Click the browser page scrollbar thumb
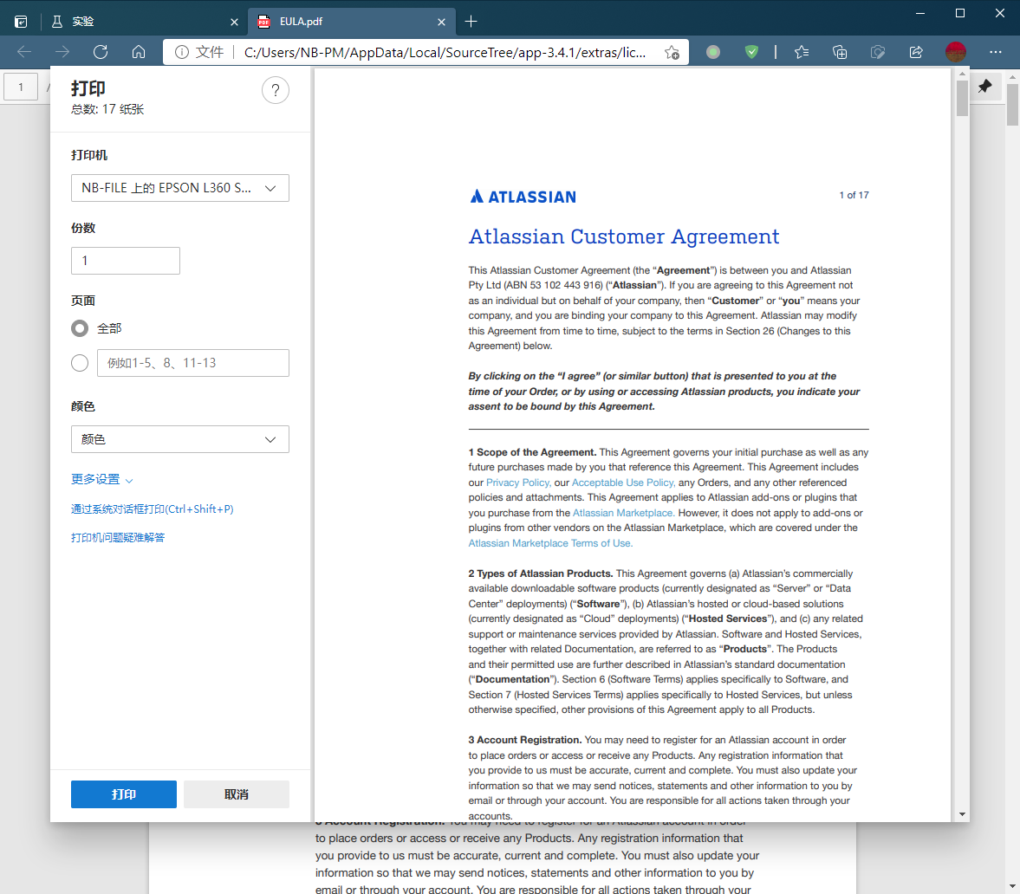The image size is (1020, 894). pyautogui.click(x=1012, y=104)
